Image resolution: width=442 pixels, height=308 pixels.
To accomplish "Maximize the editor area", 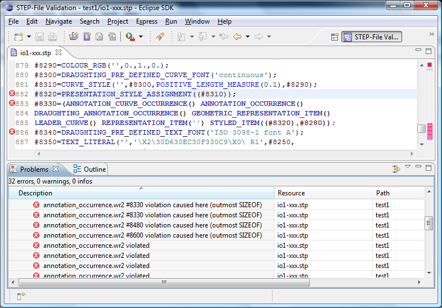I will [429, 51].
